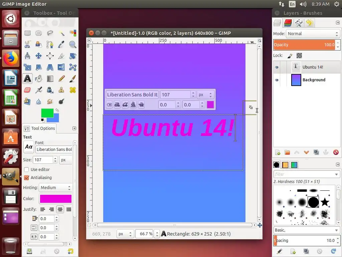Image resolution: width=342 pixels, height=257 pixels.
Task: Select the Move tool
Action: tap(39, 56)
